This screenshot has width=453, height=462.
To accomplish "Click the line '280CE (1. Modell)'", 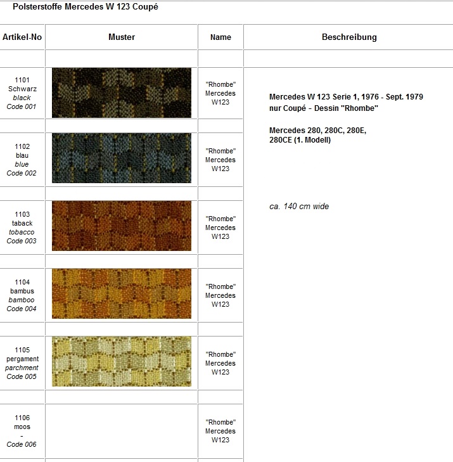I will [300, 139].
